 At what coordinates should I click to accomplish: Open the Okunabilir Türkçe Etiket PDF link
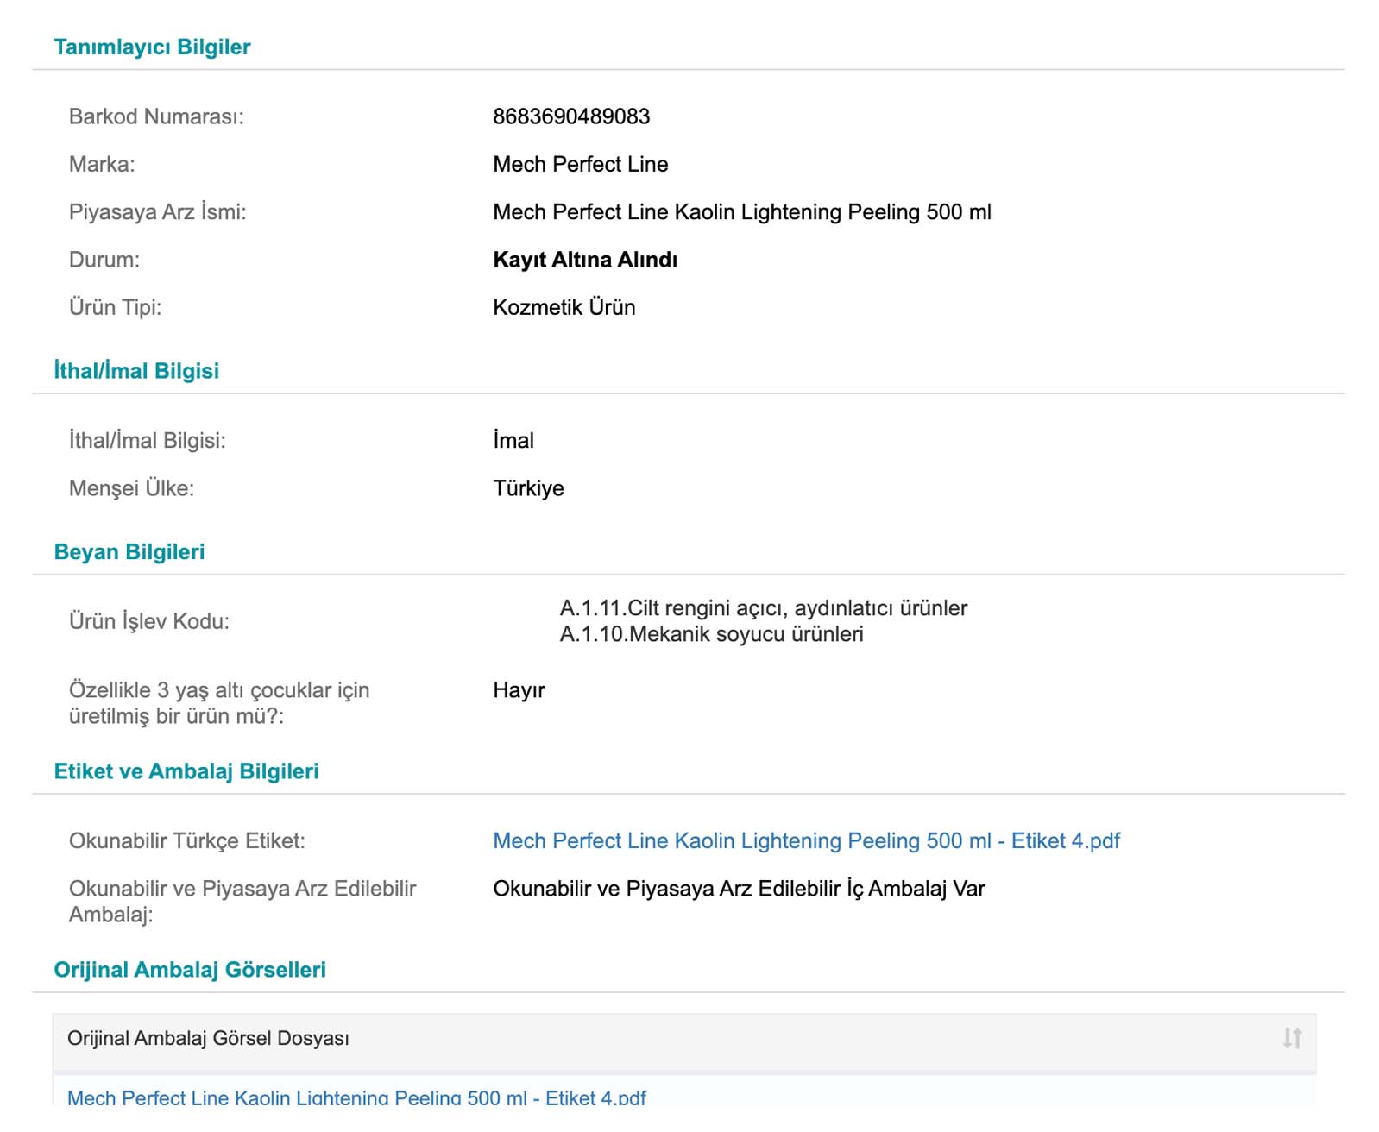pyautogui.click(x=806, y=840)
